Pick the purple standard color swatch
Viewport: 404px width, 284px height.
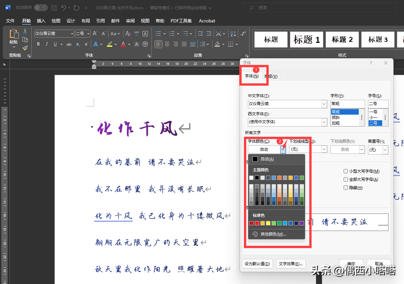coord(302,223)
